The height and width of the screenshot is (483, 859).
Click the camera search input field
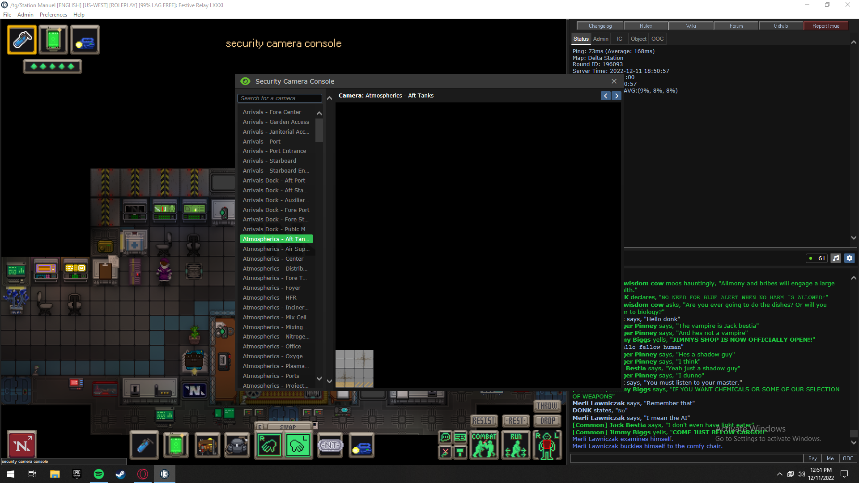pyautogui.click(x=279, y=98)
